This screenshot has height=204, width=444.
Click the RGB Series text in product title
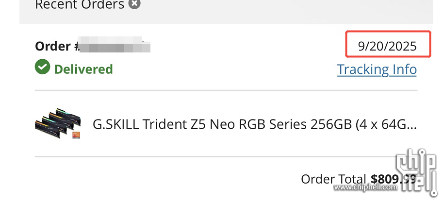pyautogui.click(x=248, y=124)
